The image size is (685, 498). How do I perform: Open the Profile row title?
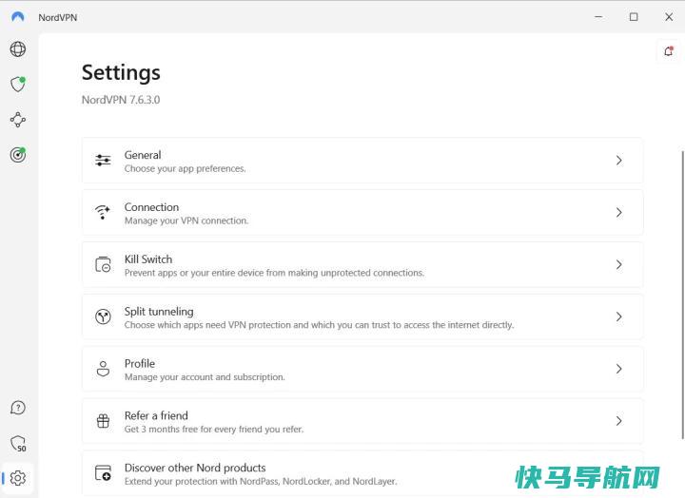(x=140, y=364)
